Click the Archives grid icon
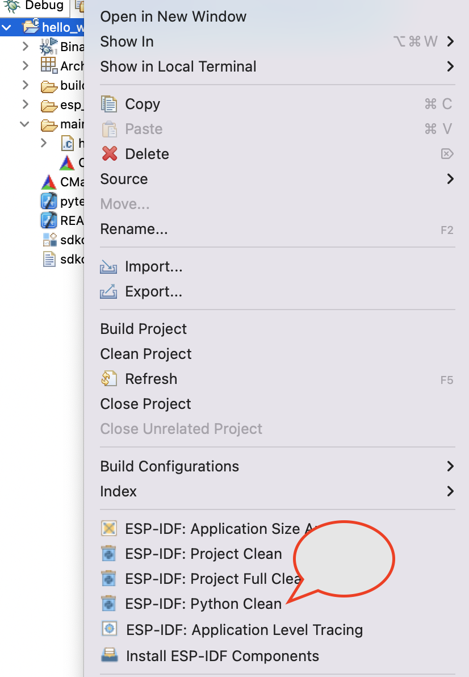469x677 pixels. click(x=49, y=65)
